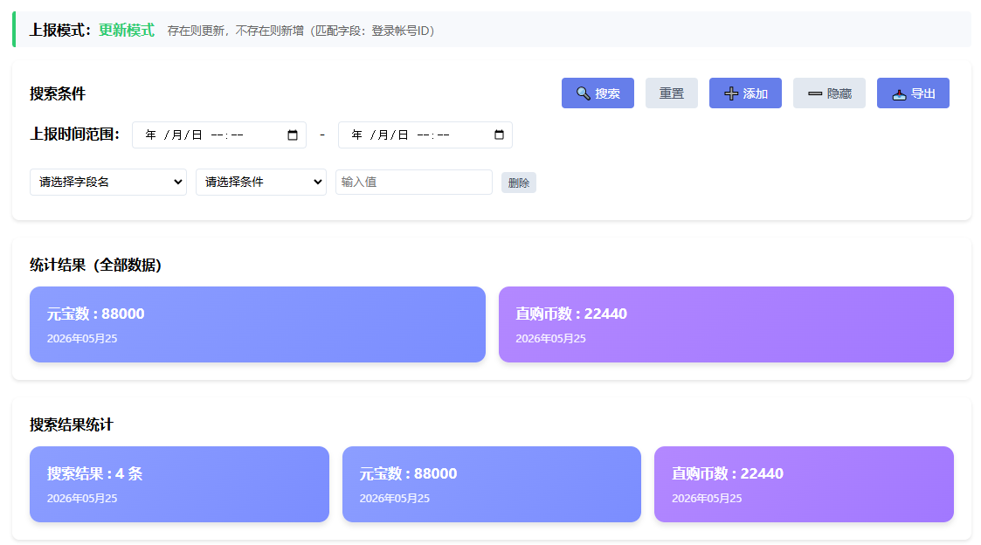The width and height of the screenshot is (981, 545).
Task: Focus the 输入值 text field
Action: [x=413, y=182]
